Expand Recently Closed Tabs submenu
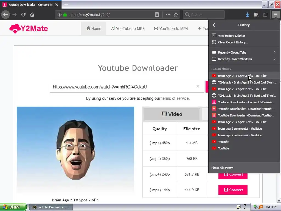Screen dimensions: 281x211 point(244,52)
